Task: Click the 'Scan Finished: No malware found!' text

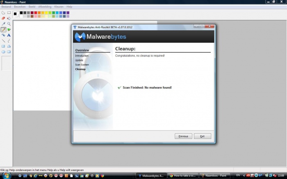Action: 147,87
